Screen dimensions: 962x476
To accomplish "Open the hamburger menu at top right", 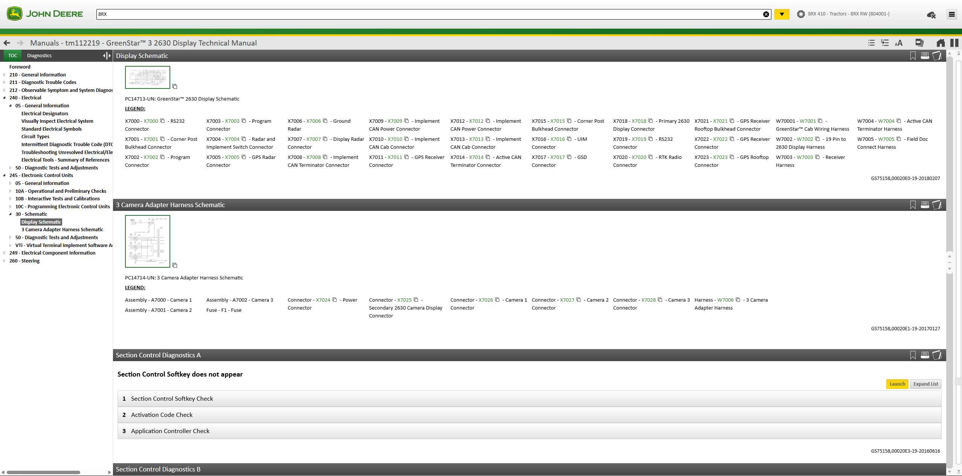I will coord(952,14).
